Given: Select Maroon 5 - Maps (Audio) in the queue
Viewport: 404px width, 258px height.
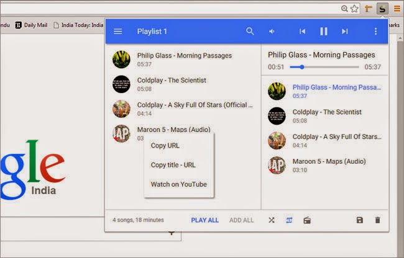Looking at the screenshot, I should [325, 165].
